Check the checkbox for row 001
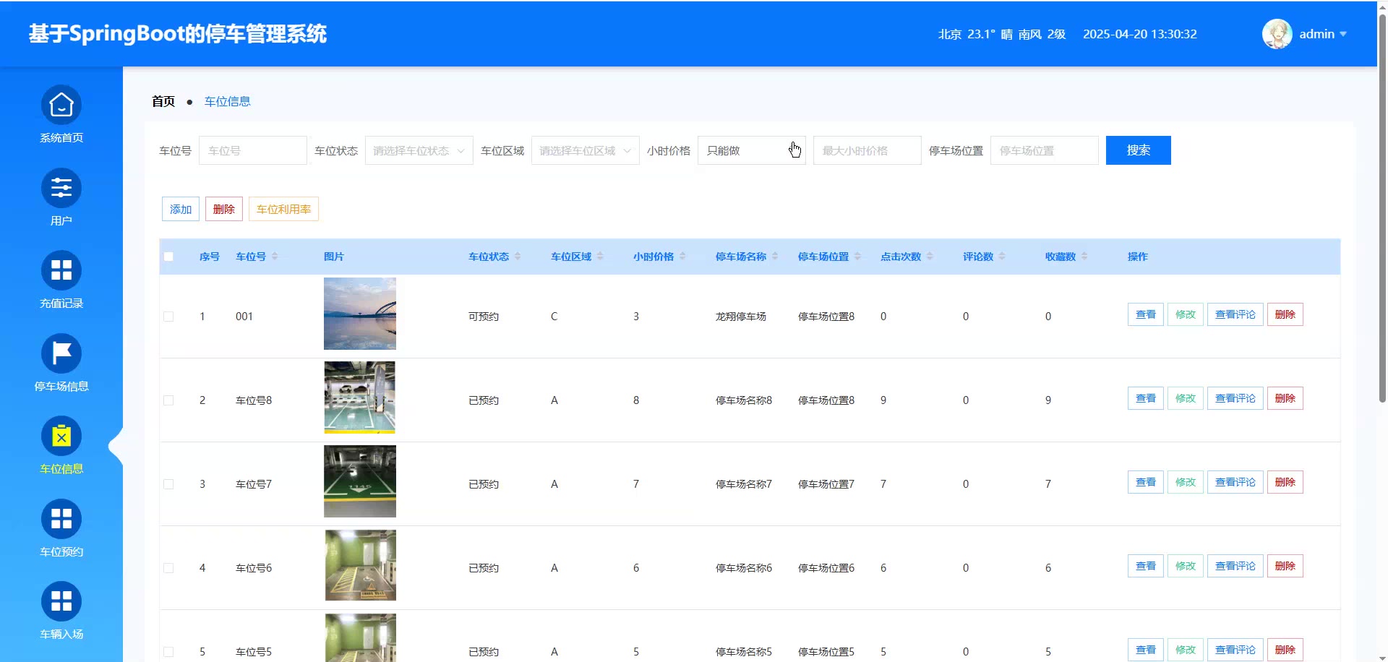The height and width of the screenshot is (662, 1388). pos(168,317)
